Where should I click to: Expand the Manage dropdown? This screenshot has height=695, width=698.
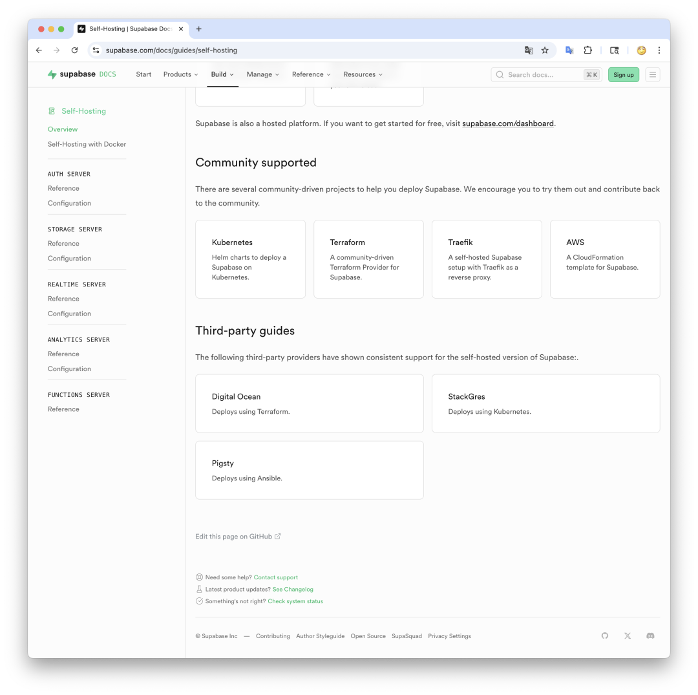tap(263, 74)
